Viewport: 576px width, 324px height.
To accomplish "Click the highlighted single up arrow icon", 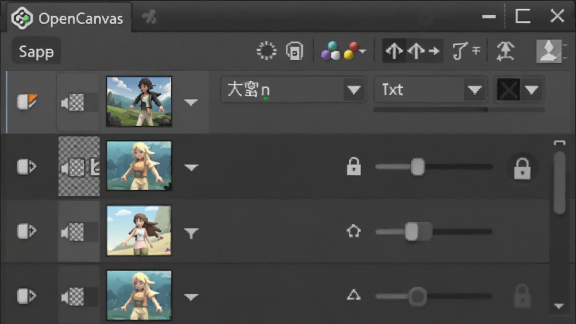I will pyautogui.click(x=394, y=51).
